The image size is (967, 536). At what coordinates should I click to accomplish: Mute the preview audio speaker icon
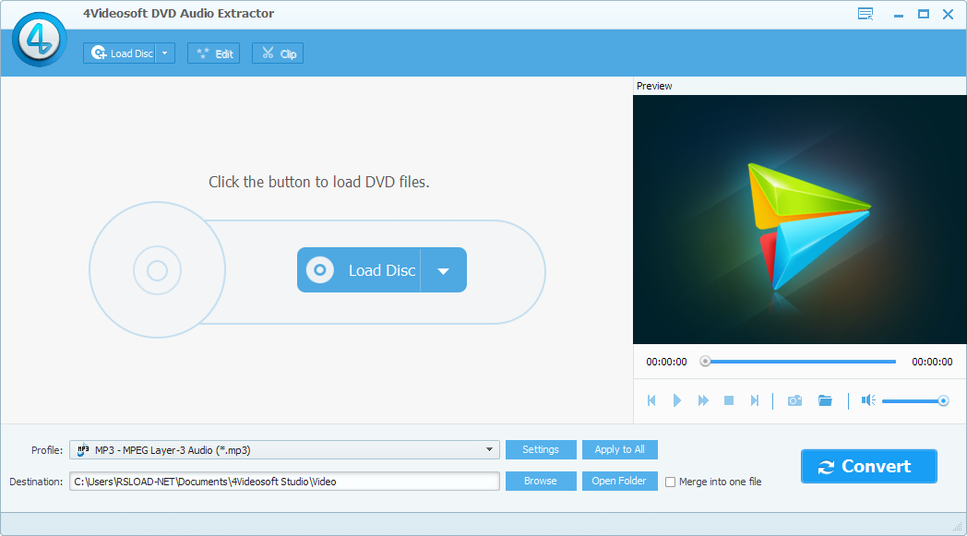click(x=867, y=400)
